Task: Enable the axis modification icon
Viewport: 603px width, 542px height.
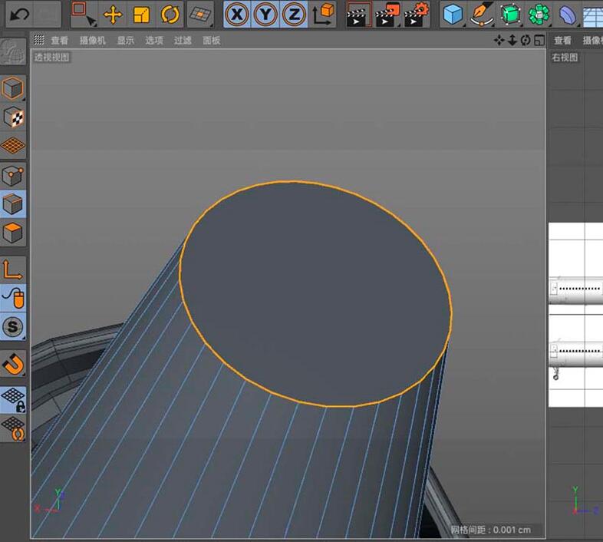Action: pos(13,269)
